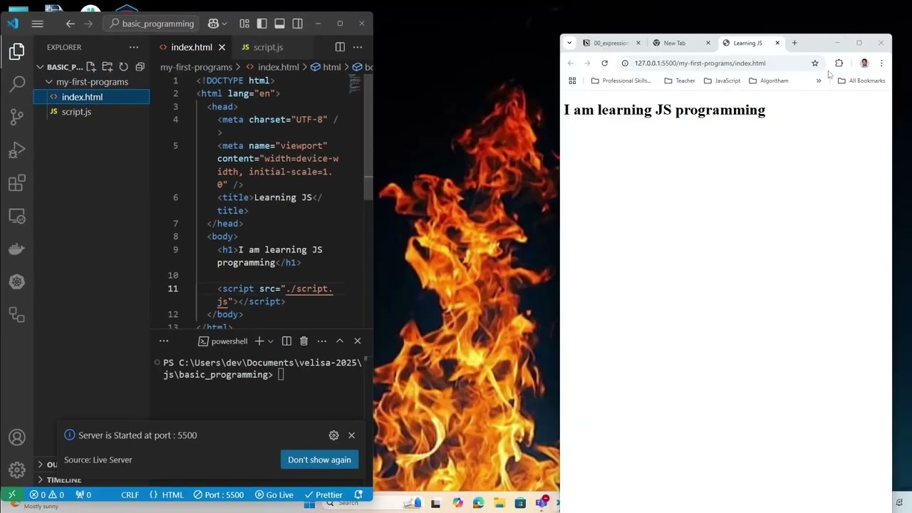Split the editor to the right
The image size is (912, 513).
tap(340, 47)
